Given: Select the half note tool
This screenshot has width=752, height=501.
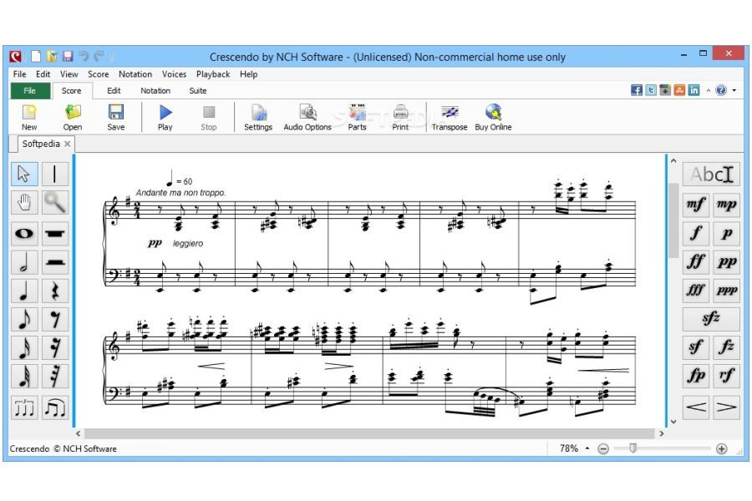Looking at the screenshot, I should coord(24,262).
